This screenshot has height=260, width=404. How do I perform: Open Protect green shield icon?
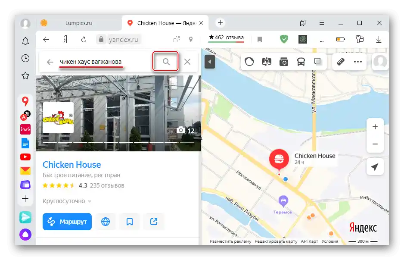(x=284, y=39)
